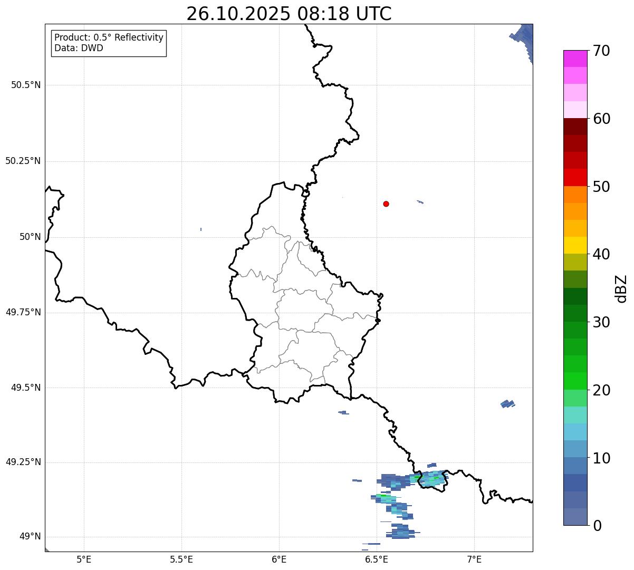Click the 40 tick on the colorbar
The width and height of the screenshot is (634, 570).
click(x=601, y=254)
